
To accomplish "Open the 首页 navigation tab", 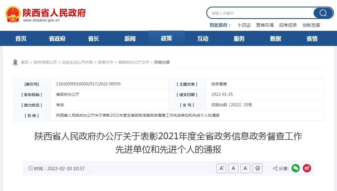I will [21, 39].
